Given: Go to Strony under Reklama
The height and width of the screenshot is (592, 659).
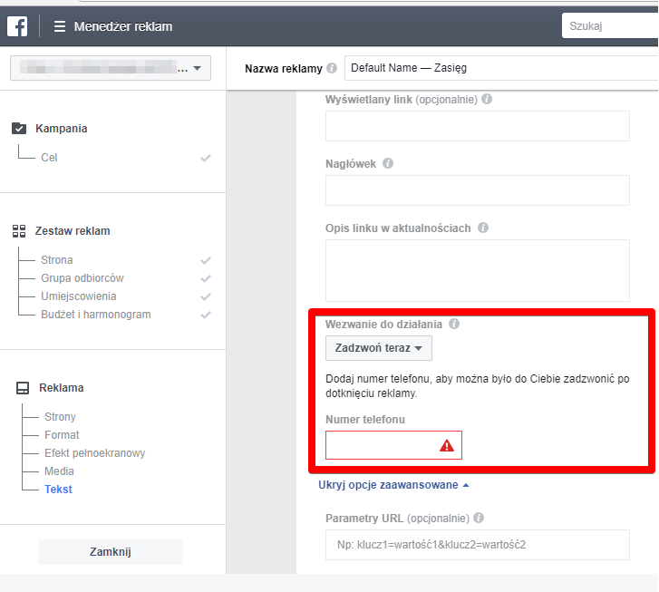Looking at the screenshot, I should (x=60, y=417).
